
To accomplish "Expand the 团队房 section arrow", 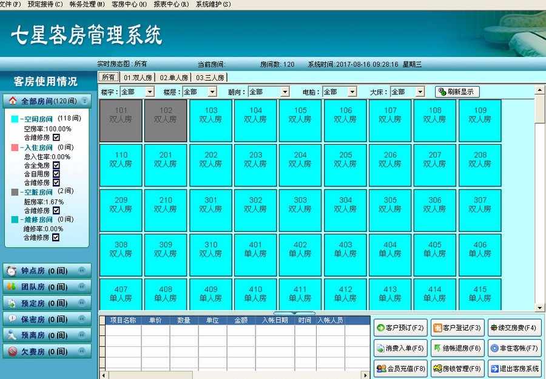I will pos(81,286).
